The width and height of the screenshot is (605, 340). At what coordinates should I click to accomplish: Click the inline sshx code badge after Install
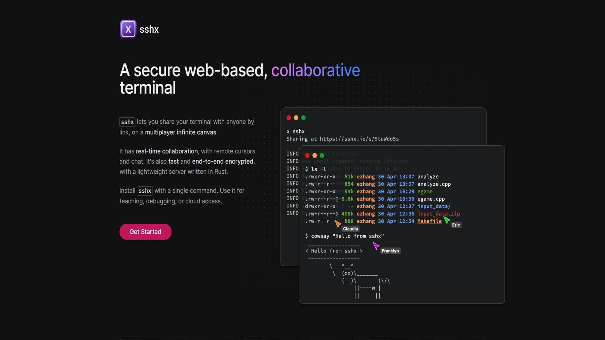point(145,191)
